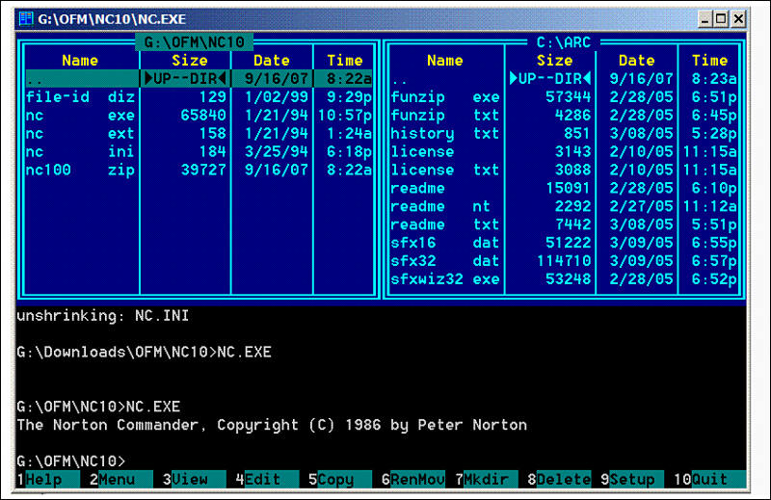Click the 1 Help function key

pyautogui.click(x=48, y=480)
